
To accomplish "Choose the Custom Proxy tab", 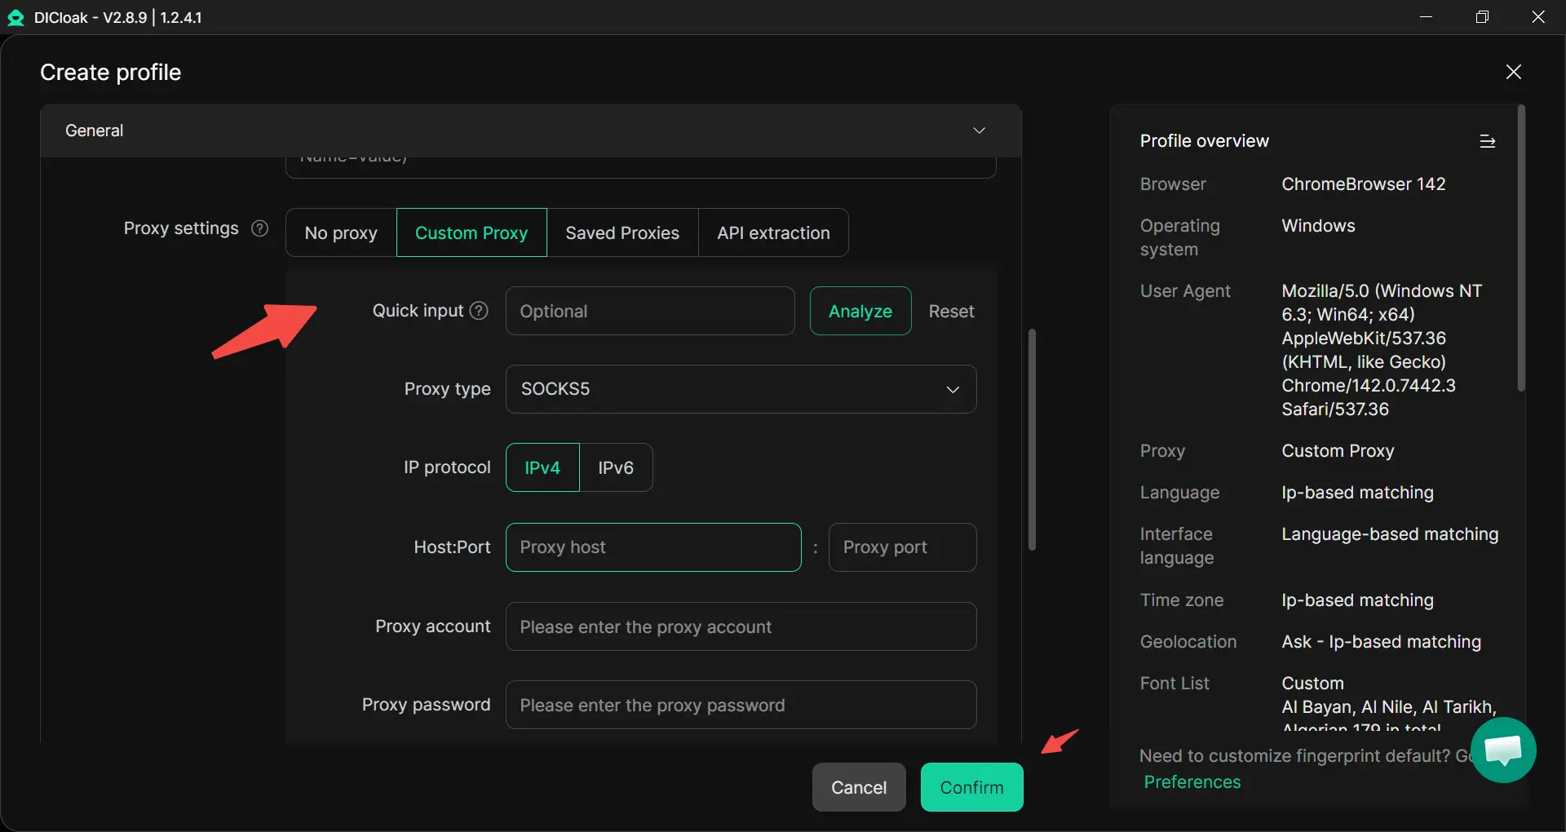I will (x=471, y=233).
